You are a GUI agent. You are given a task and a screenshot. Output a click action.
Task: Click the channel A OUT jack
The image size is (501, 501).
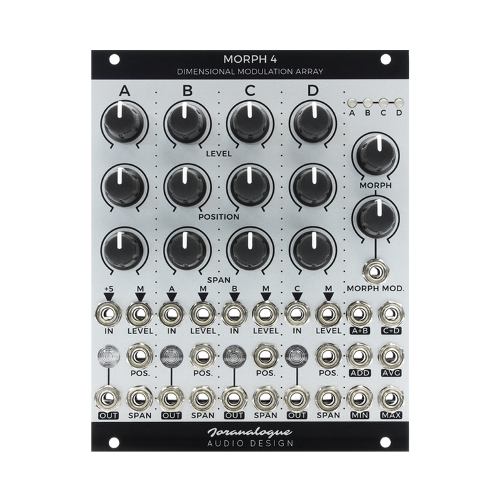(x=108, y=398)
